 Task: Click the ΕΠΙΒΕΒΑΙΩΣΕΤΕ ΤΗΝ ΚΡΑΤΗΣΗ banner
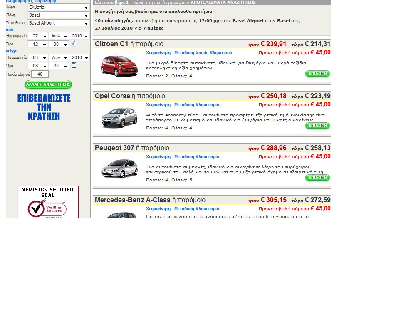(x=44, y=107)
